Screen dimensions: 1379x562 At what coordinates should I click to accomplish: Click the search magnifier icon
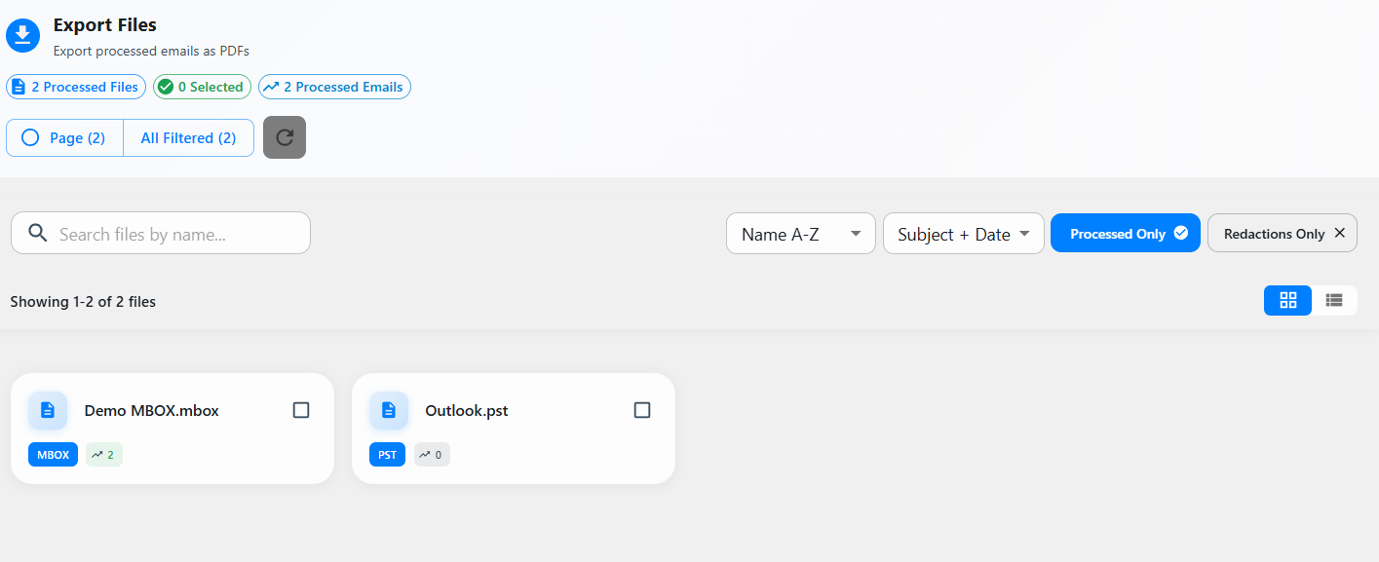[x=38, y=234]
